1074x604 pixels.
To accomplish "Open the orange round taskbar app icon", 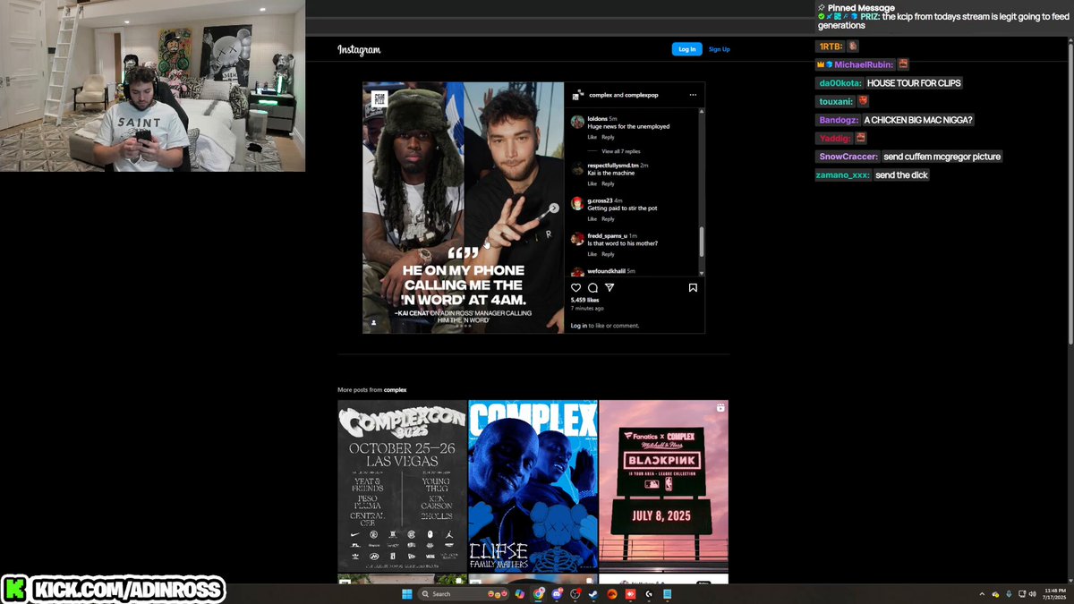I will (611, 594).
